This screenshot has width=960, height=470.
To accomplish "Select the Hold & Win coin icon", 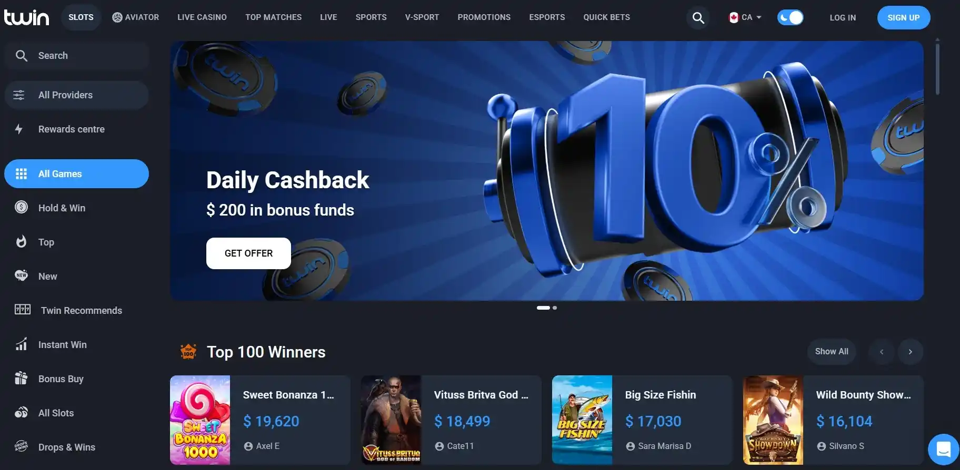I will point(21,207).
